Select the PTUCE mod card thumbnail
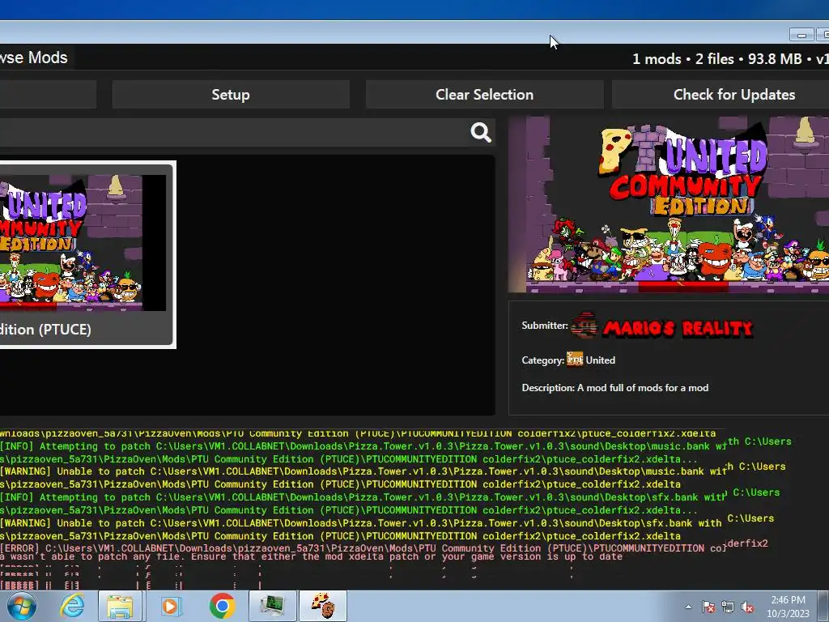 pyautogui.click(x=83, y=243)
